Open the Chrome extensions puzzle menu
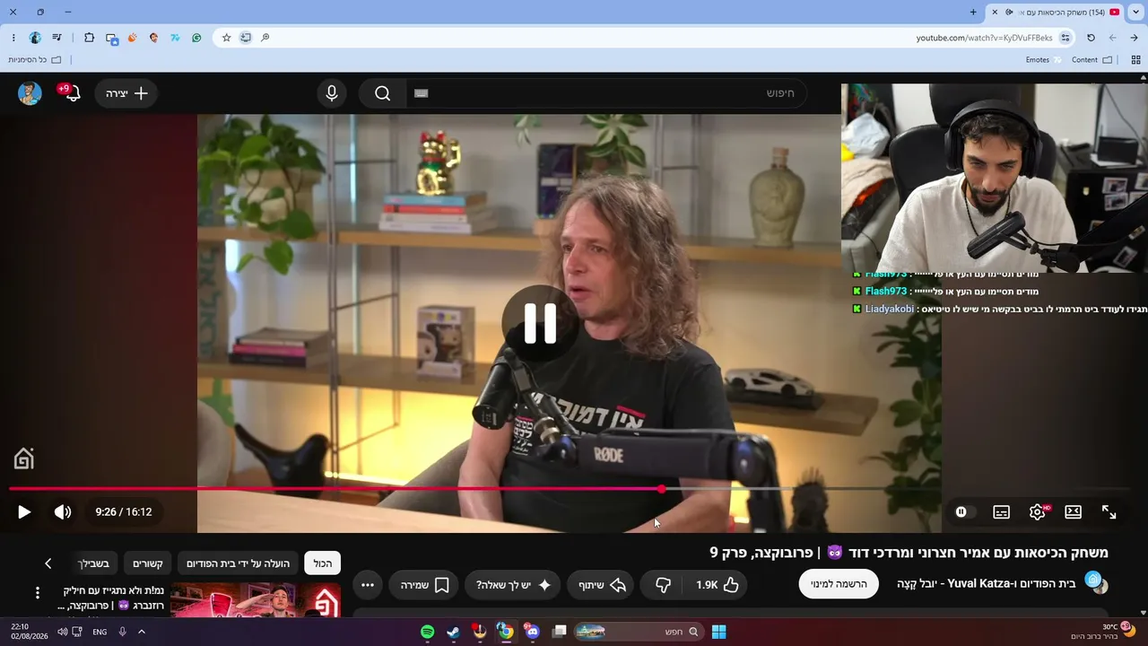 point(89,38)
